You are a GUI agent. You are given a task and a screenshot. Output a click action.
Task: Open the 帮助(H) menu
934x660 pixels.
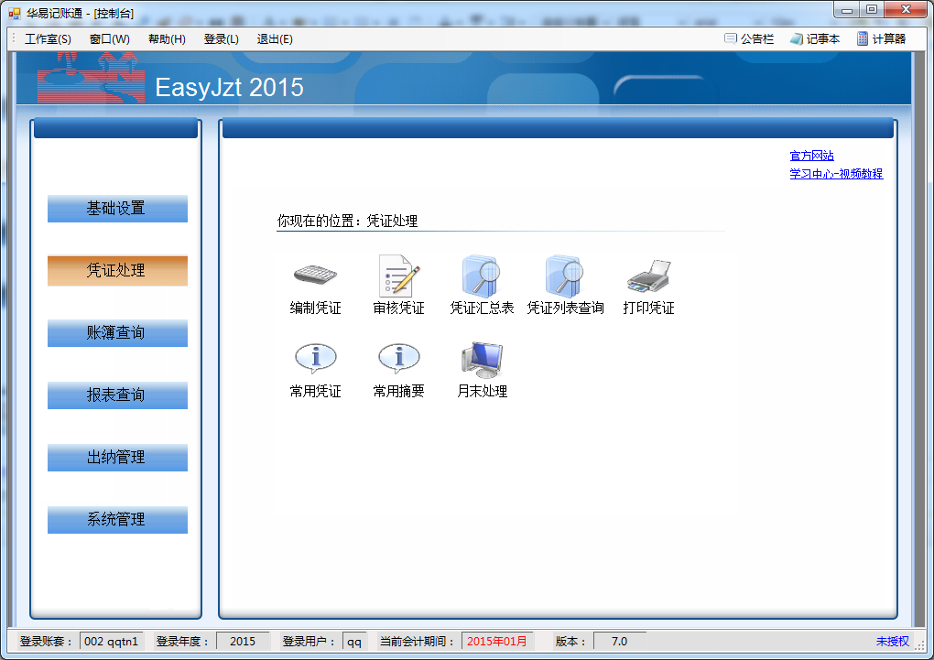167,39
